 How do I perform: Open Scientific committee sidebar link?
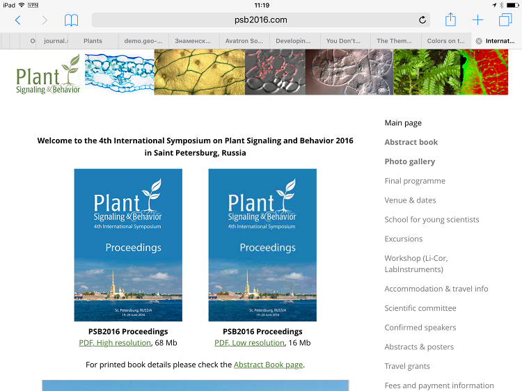[420, 308]
